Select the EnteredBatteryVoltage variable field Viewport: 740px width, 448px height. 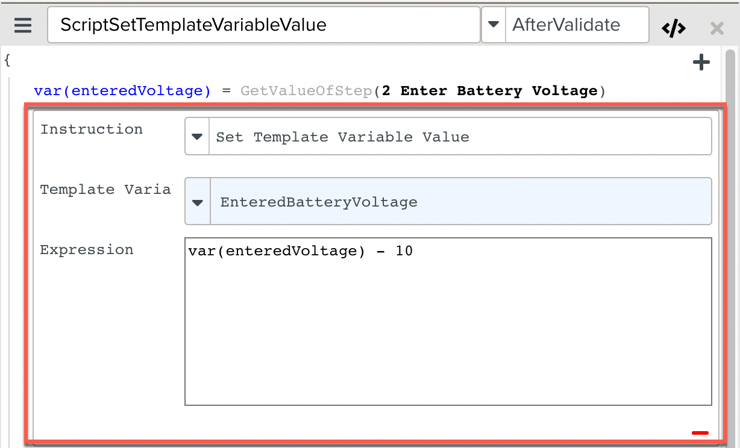coord(459,202)
